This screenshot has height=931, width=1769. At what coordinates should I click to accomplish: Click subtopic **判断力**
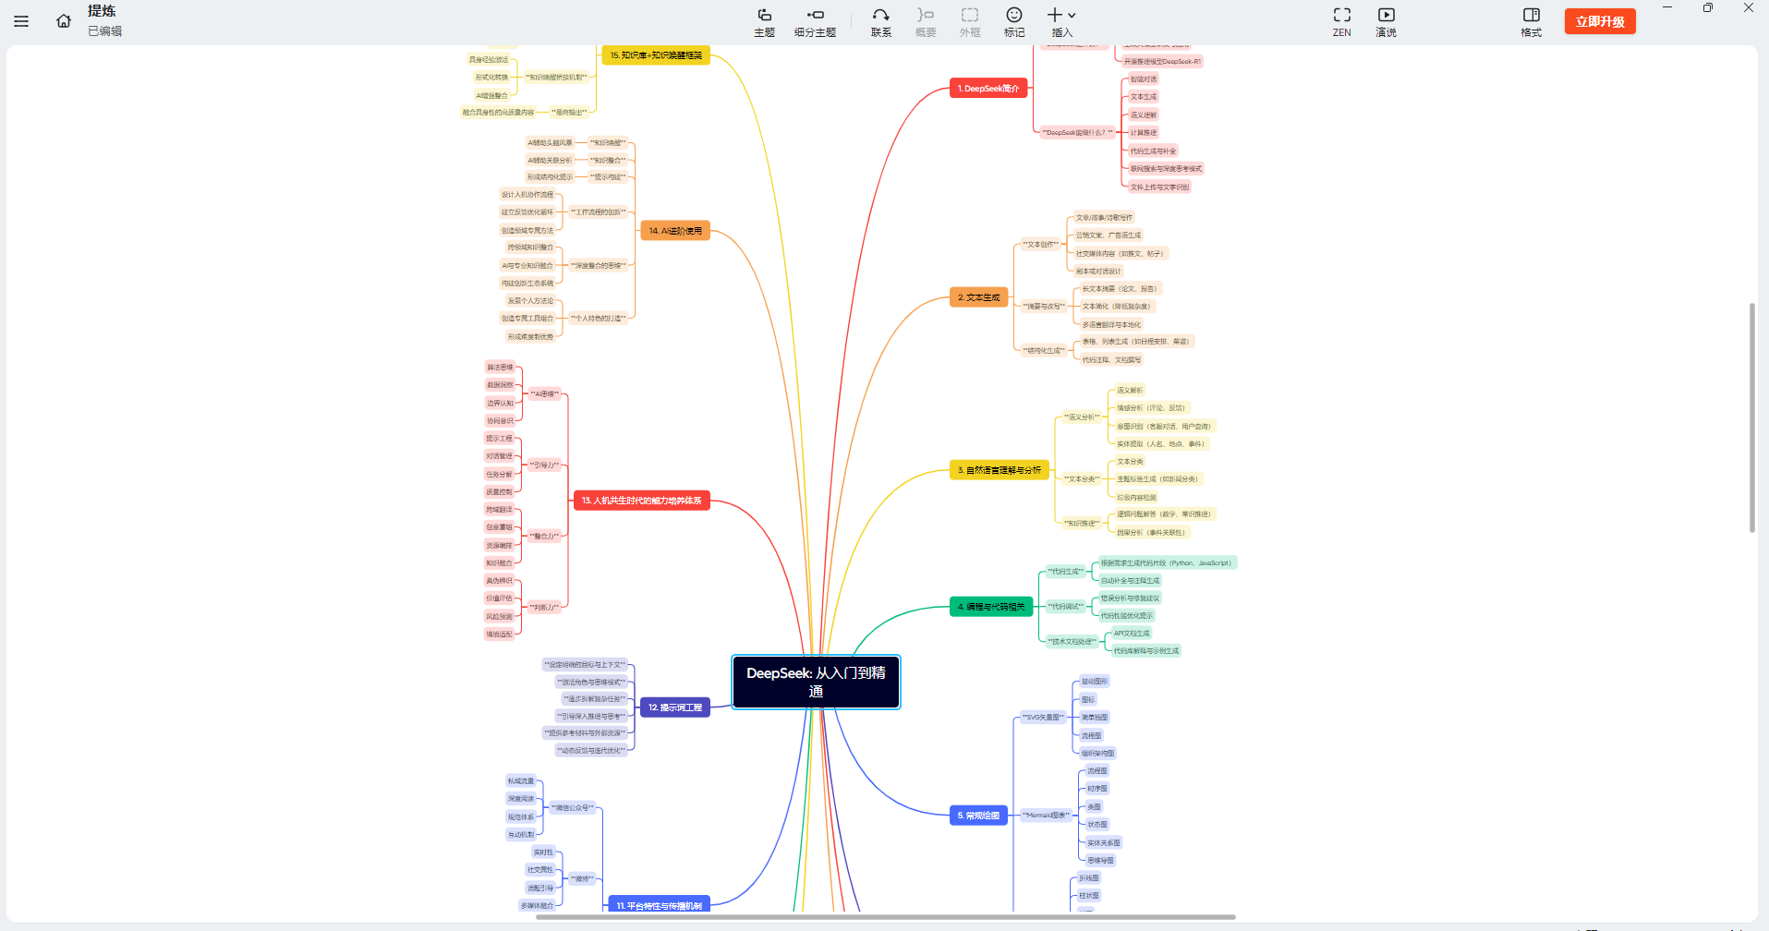[x=544, y=608]
